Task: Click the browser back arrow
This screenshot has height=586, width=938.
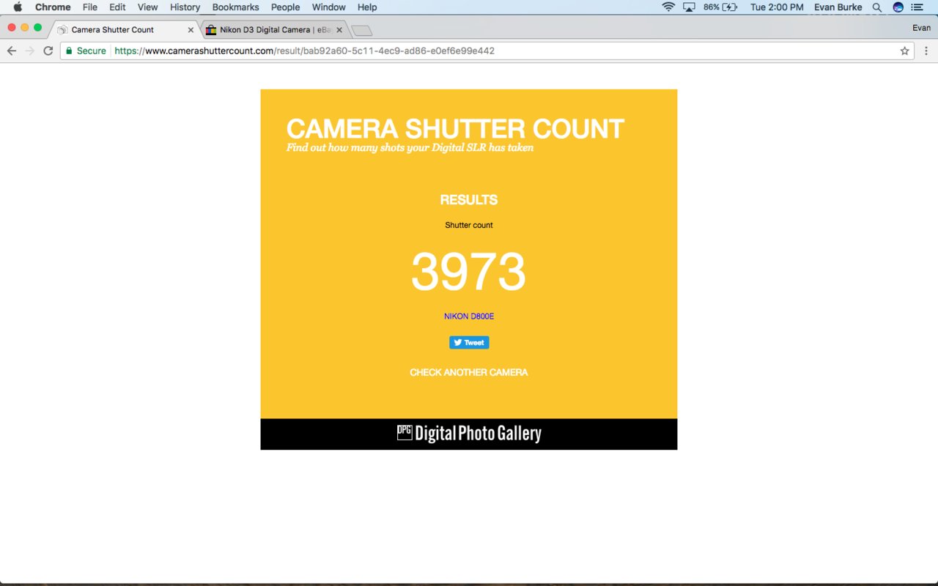Action: [12, 51]
